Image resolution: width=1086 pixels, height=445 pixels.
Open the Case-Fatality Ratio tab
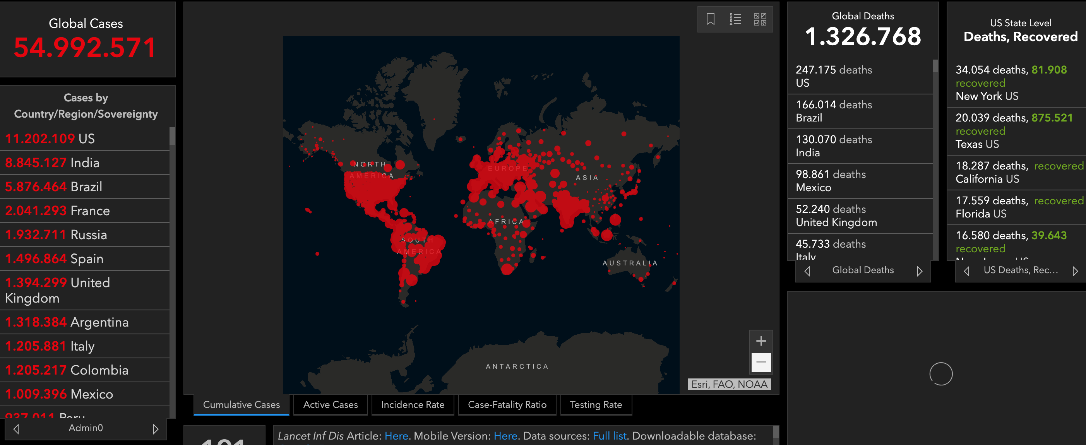507,404
